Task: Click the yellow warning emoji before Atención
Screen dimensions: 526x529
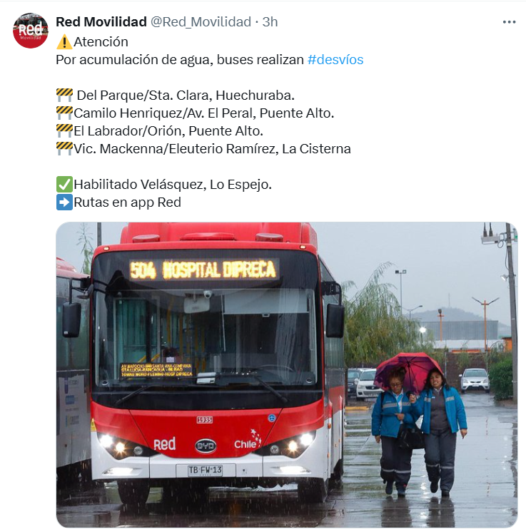Action: (x=64, y=43)
